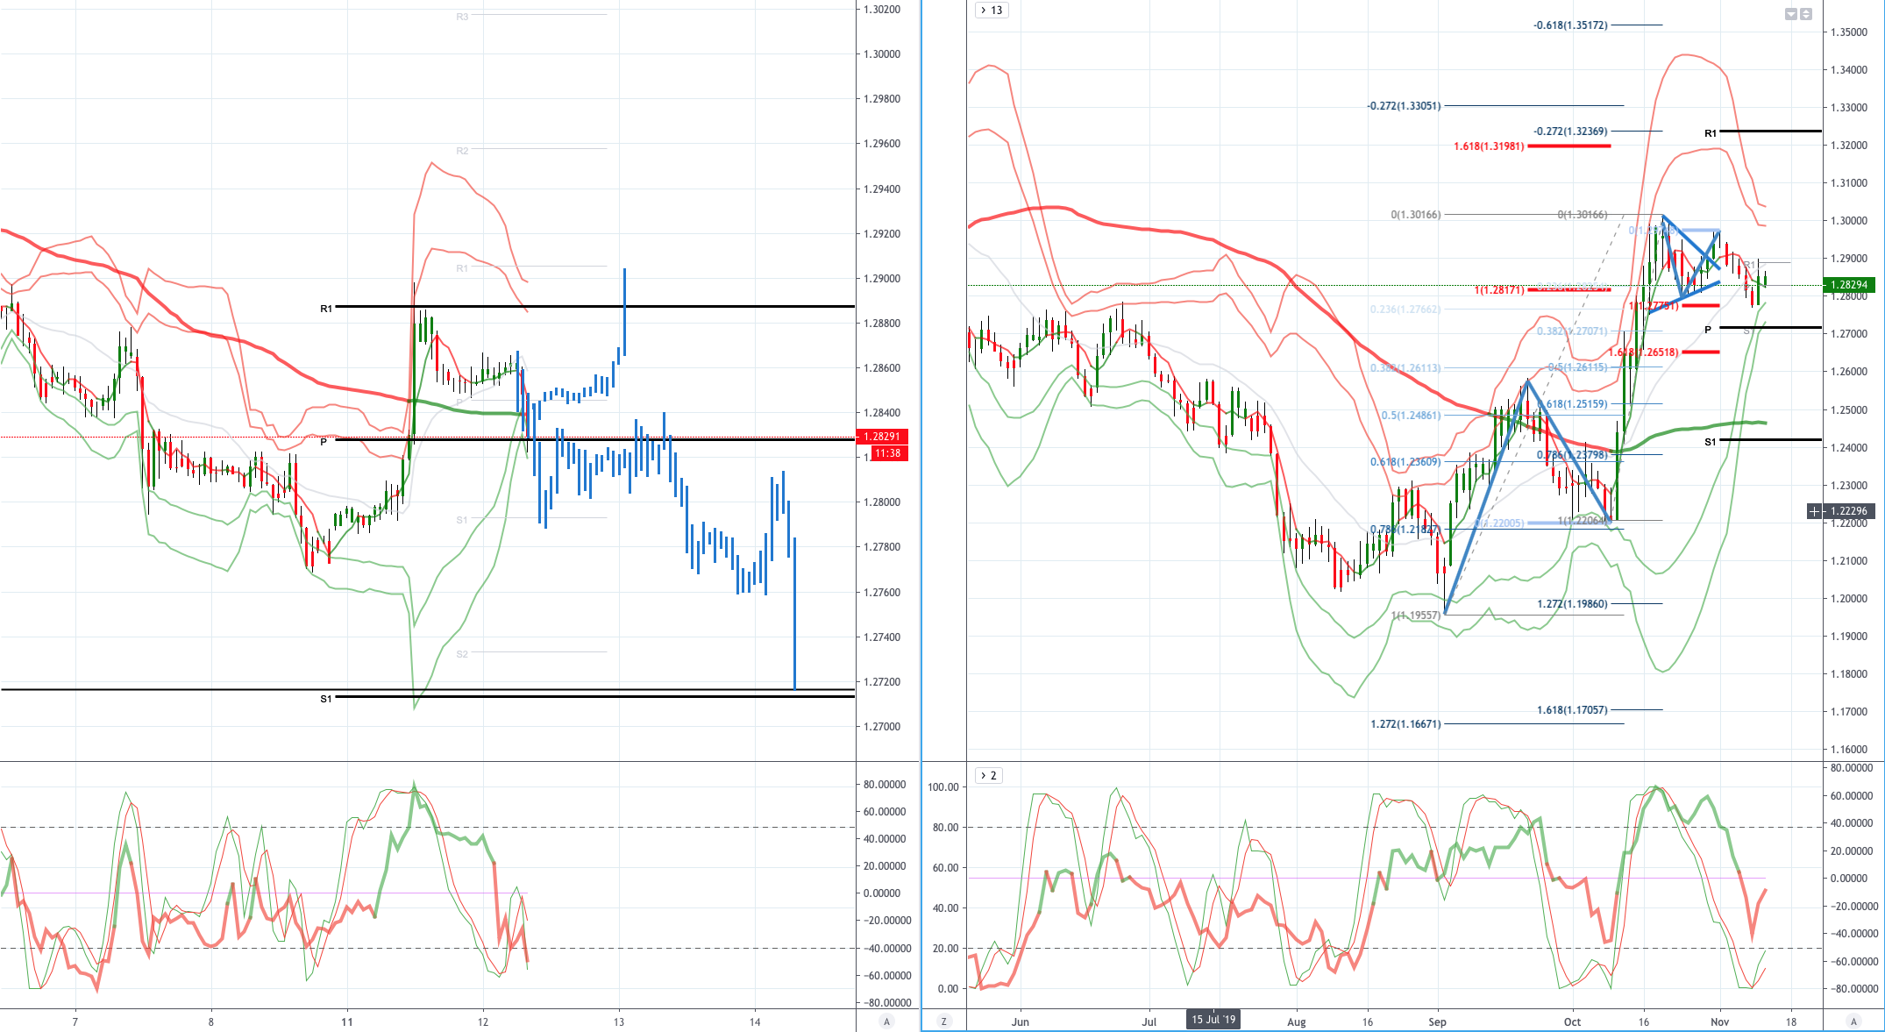Select the 1(1.19557) Fibonacci label

[1416, 616]
